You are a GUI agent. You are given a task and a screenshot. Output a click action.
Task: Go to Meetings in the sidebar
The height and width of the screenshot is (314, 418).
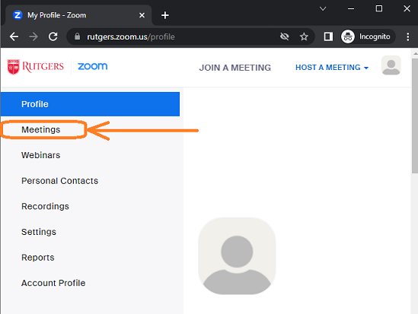(41, 129)
